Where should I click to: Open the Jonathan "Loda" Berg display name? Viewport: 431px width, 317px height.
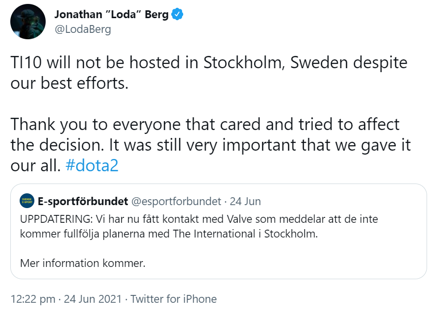(111, 14)
